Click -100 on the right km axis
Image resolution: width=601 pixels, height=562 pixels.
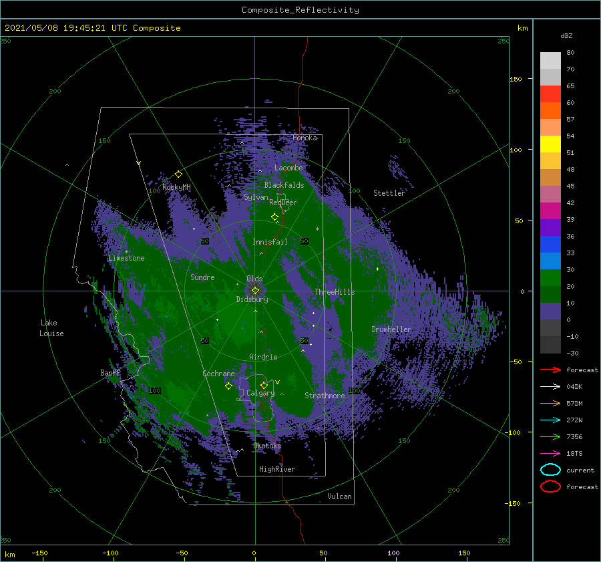pos(512,432)
